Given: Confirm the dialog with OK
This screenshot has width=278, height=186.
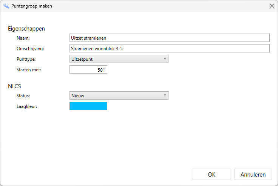Looking at the screenshot, I should pyautogui.click(x=212, y=174).
